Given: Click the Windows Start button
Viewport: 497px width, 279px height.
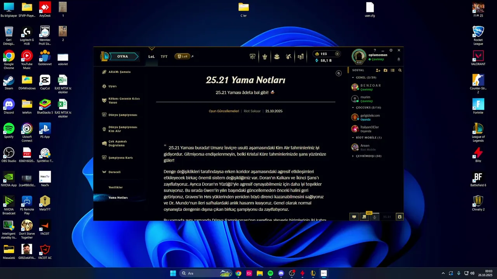Looking at the screenshot, I should 173,273.
